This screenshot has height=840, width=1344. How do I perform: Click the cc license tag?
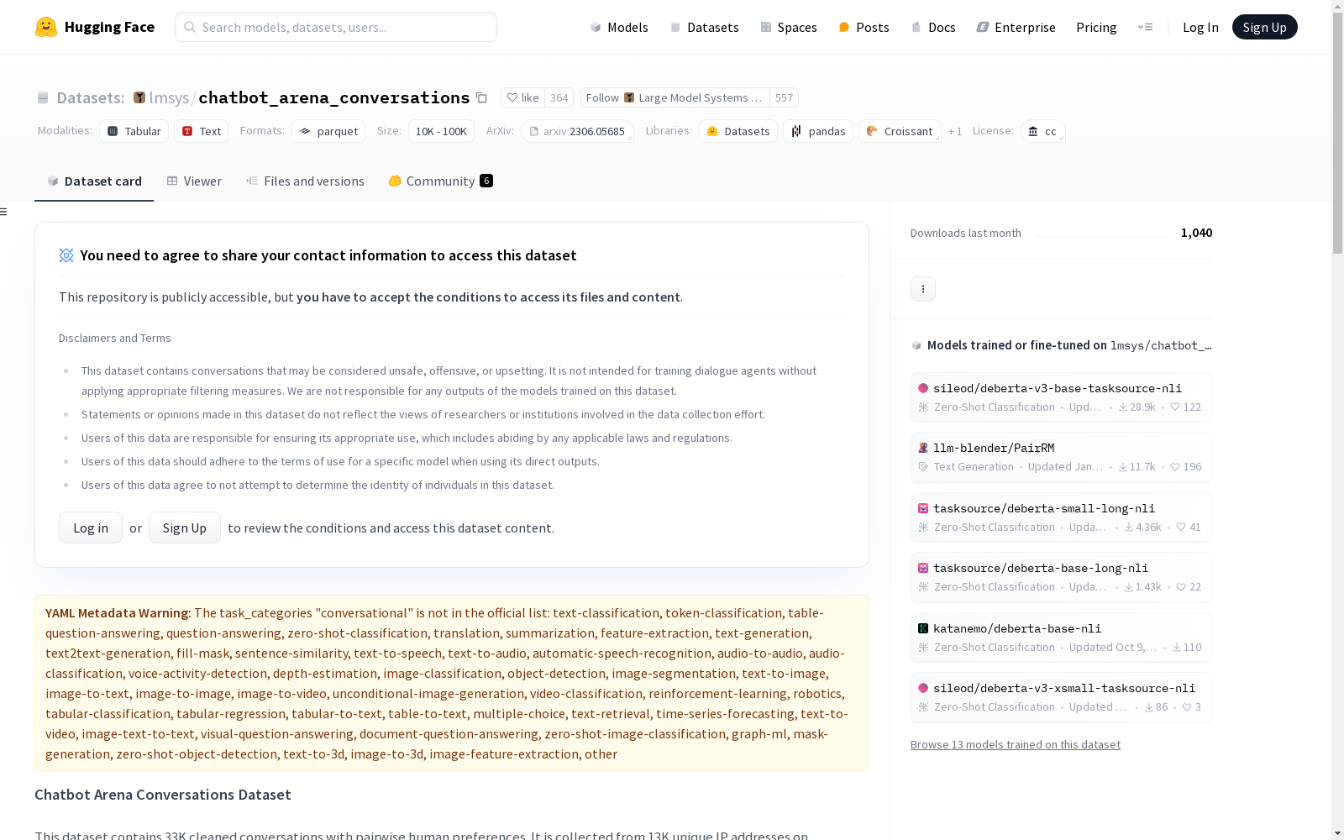click(x=1042, y=131)
